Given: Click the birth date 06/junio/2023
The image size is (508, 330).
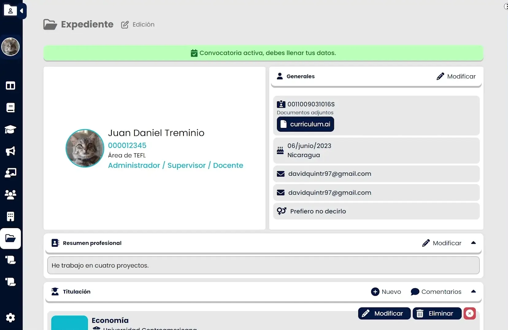Looking at the screenshot, I should pos(309,146).
